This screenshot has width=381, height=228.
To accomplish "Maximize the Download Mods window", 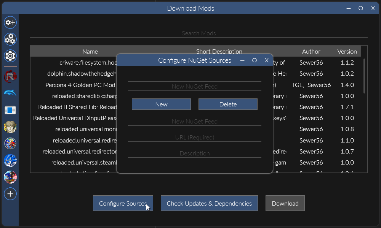I will coord(361,8).
